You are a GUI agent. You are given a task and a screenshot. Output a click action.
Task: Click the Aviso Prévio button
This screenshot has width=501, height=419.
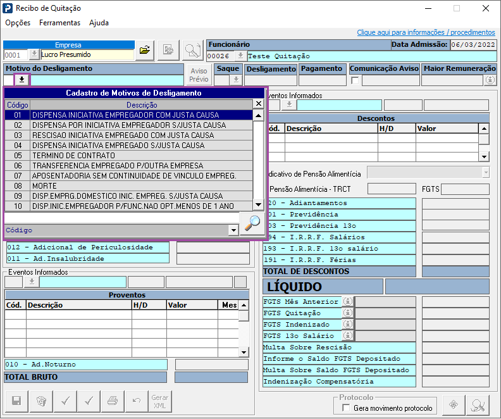199,75
